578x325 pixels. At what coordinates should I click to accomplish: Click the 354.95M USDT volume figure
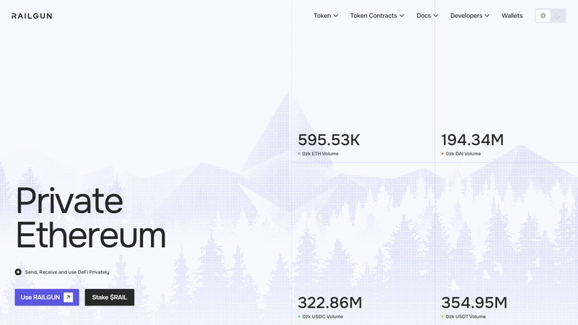[x=475, y=303]
